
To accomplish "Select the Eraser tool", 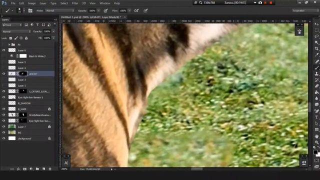I will pyautogui.click(x=316, y=86).
